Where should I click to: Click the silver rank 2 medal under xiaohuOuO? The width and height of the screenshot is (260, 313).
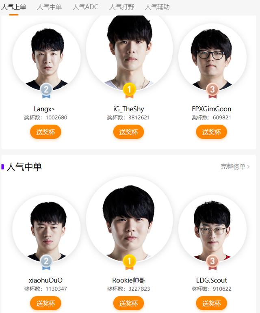46,262
